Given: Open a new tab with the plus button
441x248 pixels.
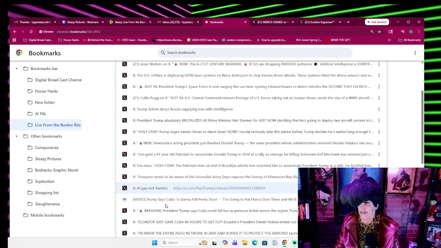Looking at the screenshot, I should 348,22.
